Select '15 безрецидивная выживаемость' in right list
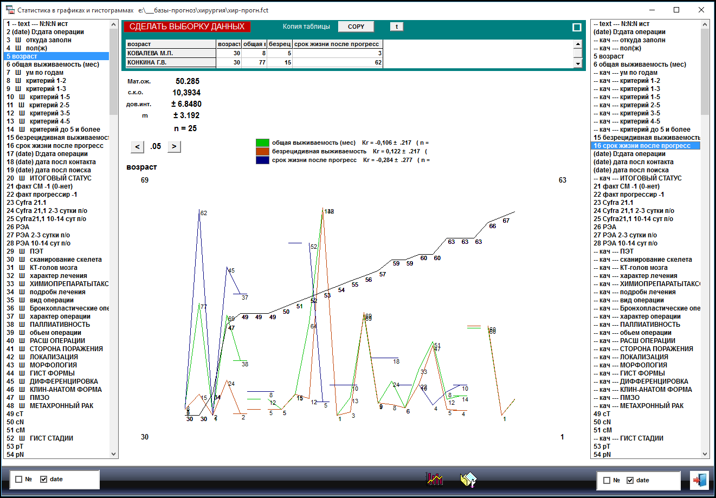Viewport: 716px width, 498px height. (x=646, y=138)
